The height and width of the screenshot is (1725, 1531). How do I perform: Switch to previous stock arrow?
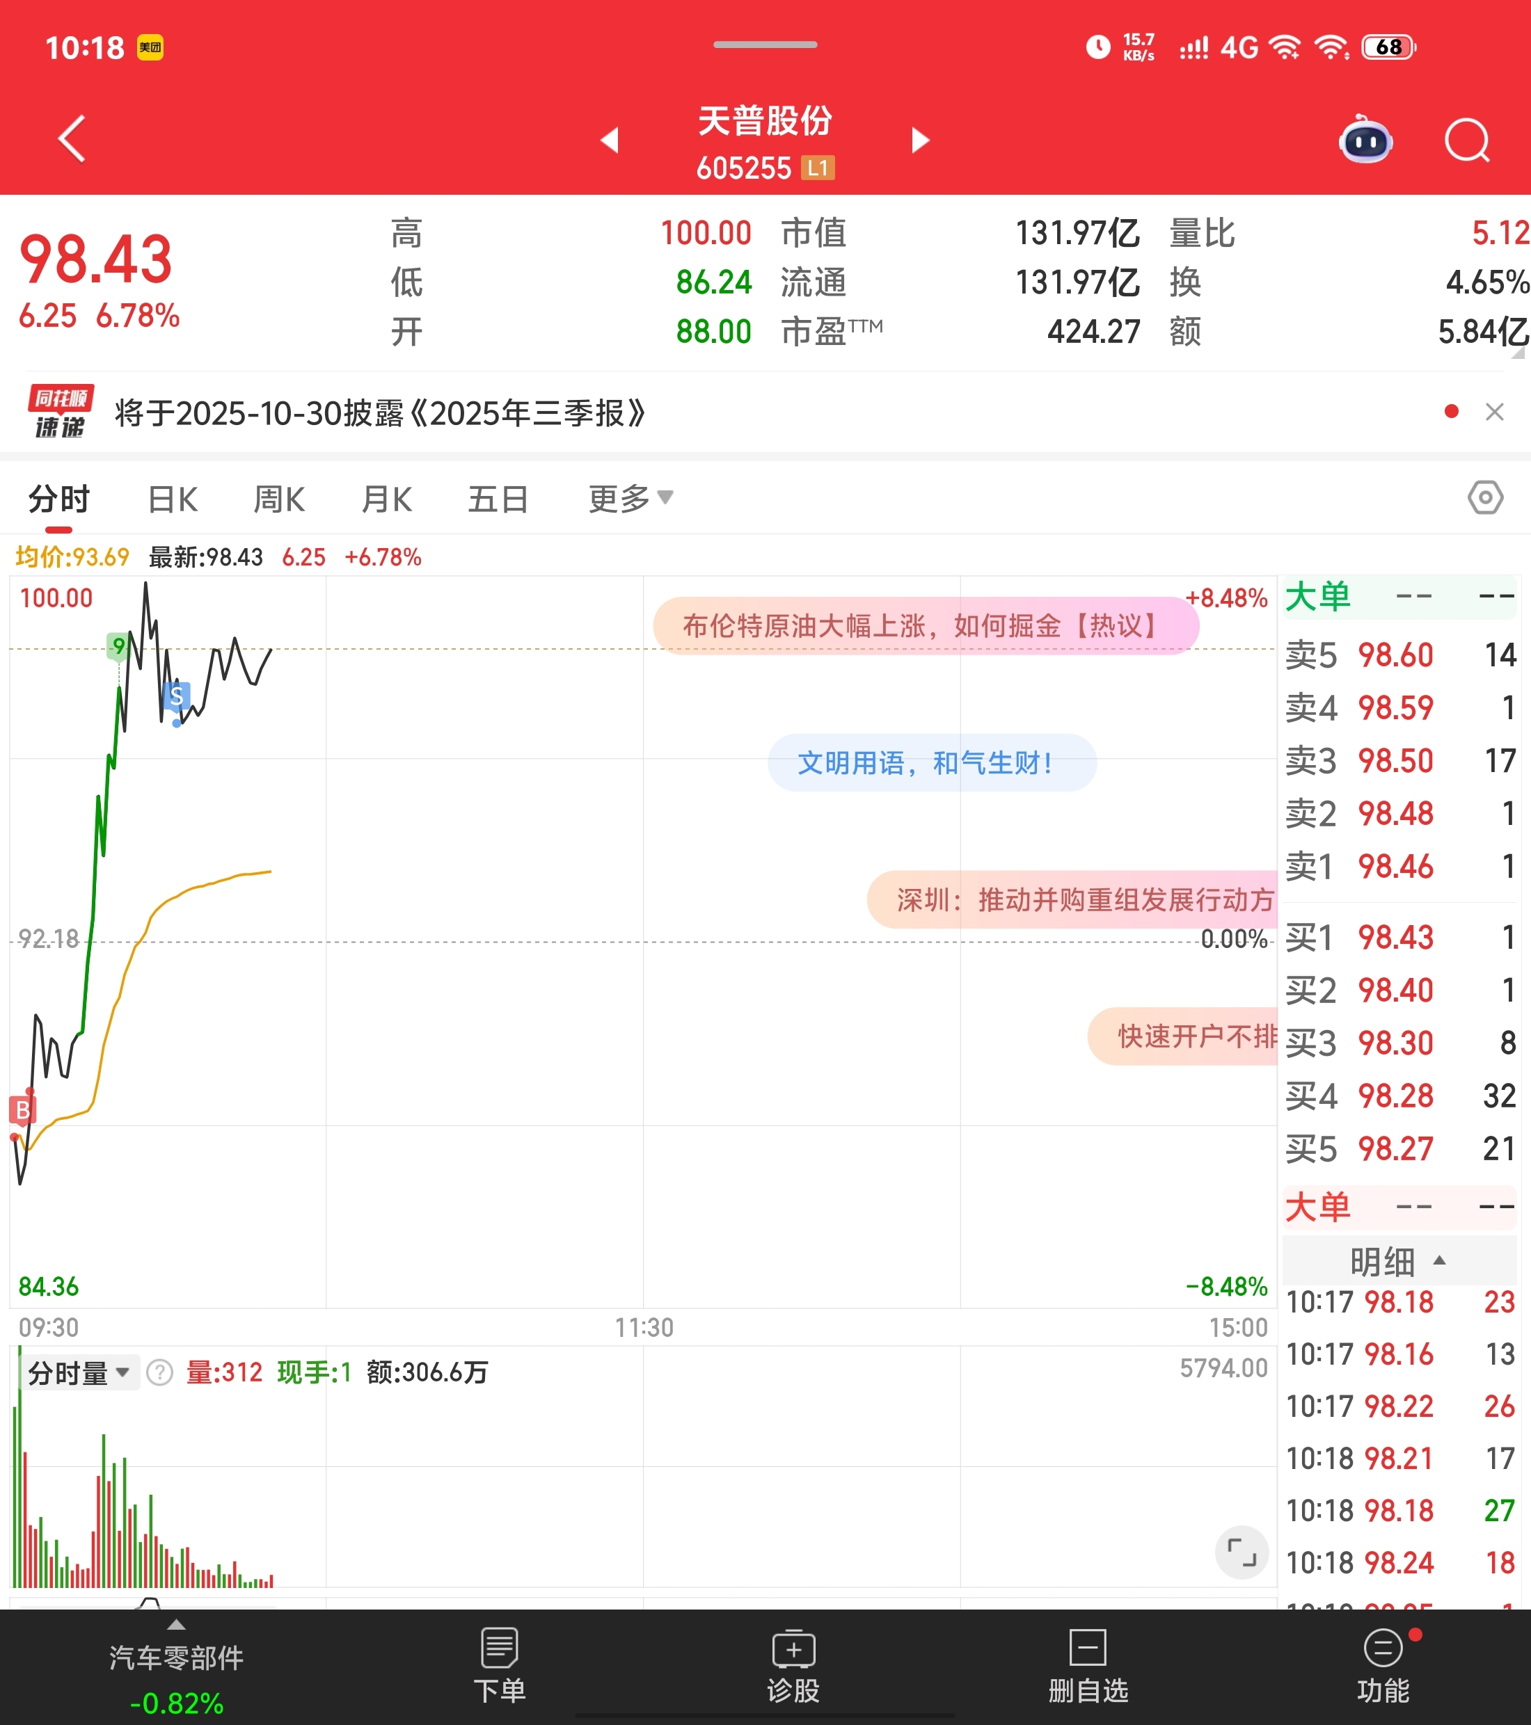(610, 140)
